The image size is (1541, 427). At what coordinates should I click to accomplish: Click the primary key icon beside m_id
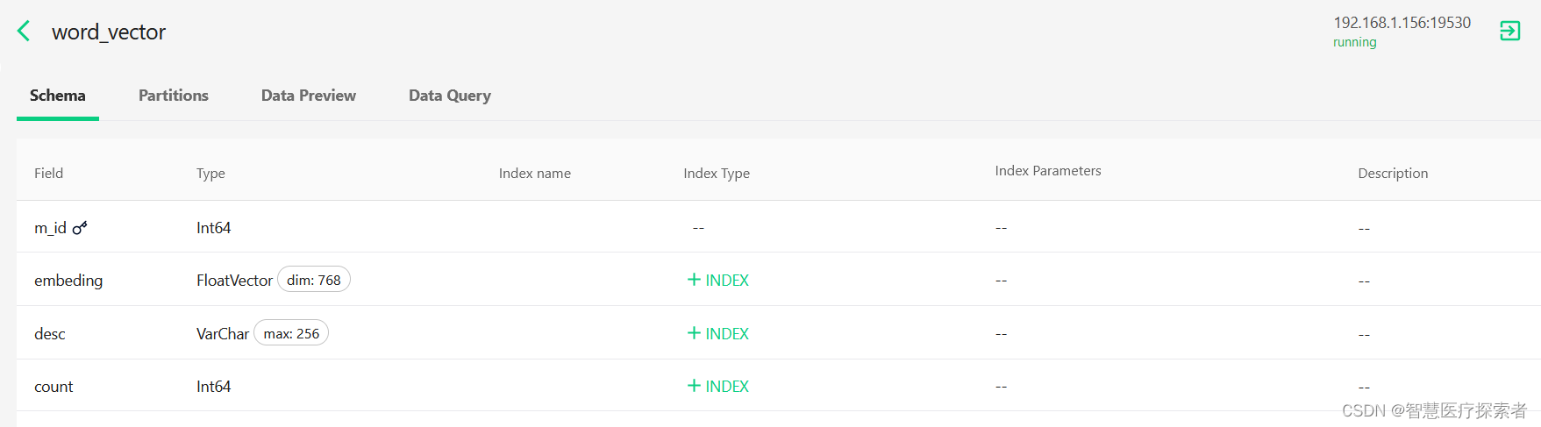(x=80, y=228)
